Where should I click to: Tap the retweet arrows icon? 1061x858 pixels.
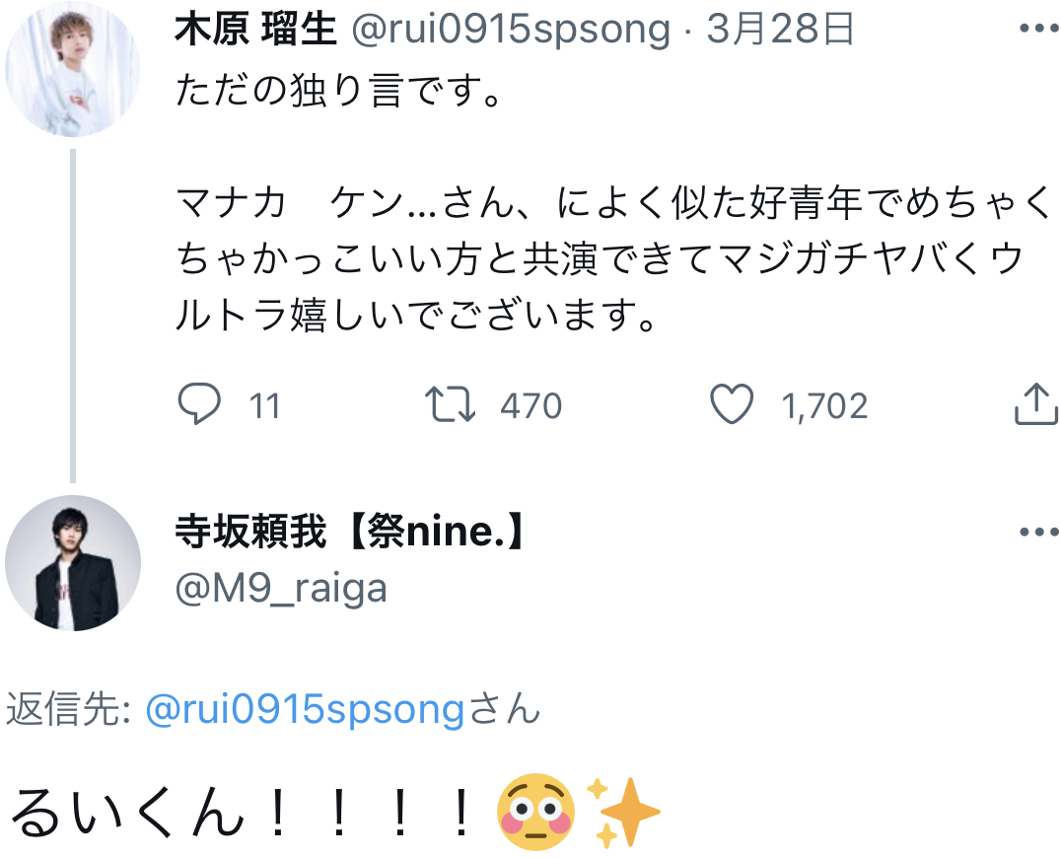[x=450, y=405]
